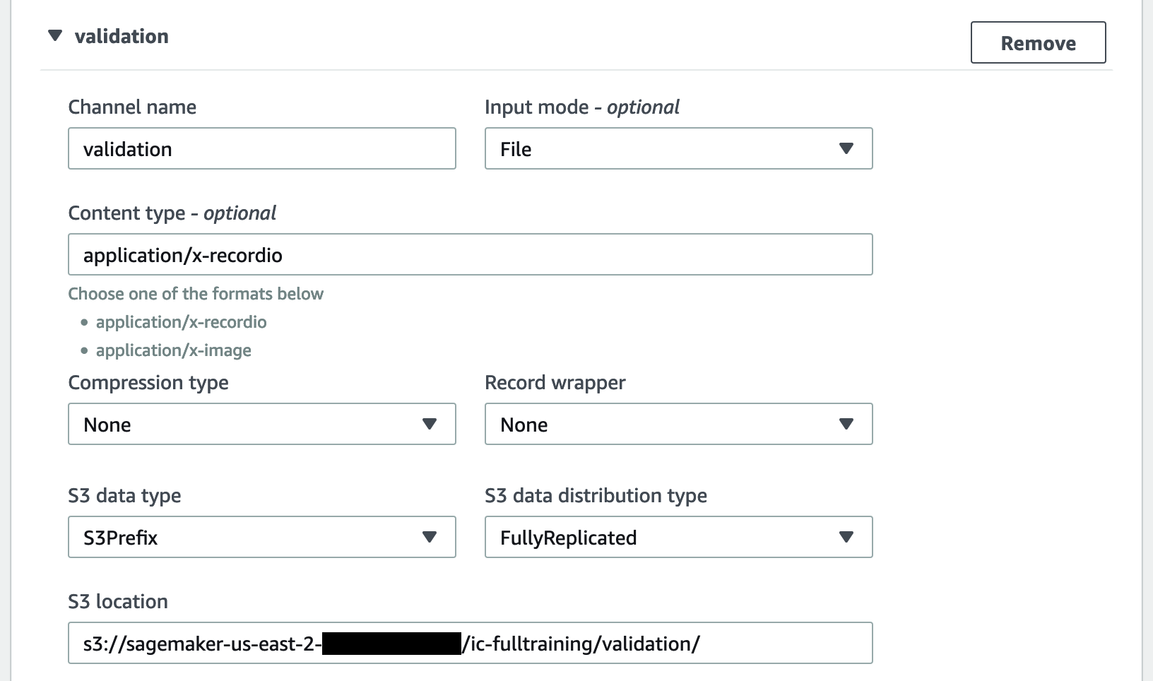Open the Compression type dropdown
The image size is (1153, 681).
click(x=261, y=424)
